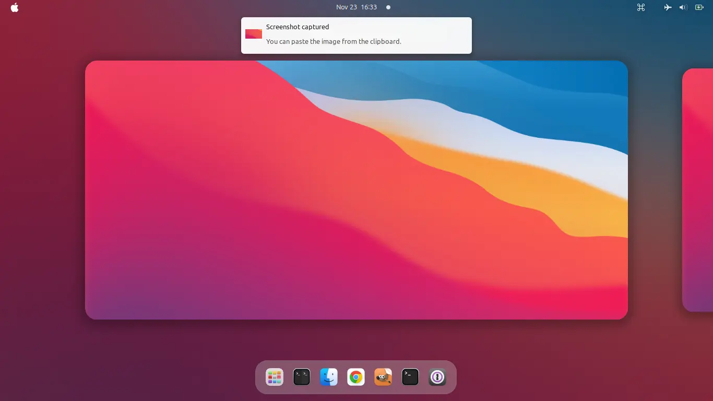Click the screenshot preview thumbnail in notification

coord(254,34)
